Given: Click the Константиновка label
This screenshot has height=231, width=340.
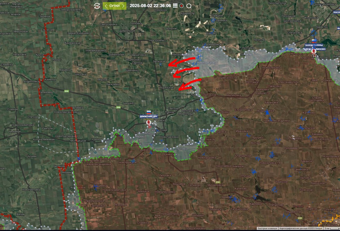Looking at the screenshot, I should (x=326, y=4).
